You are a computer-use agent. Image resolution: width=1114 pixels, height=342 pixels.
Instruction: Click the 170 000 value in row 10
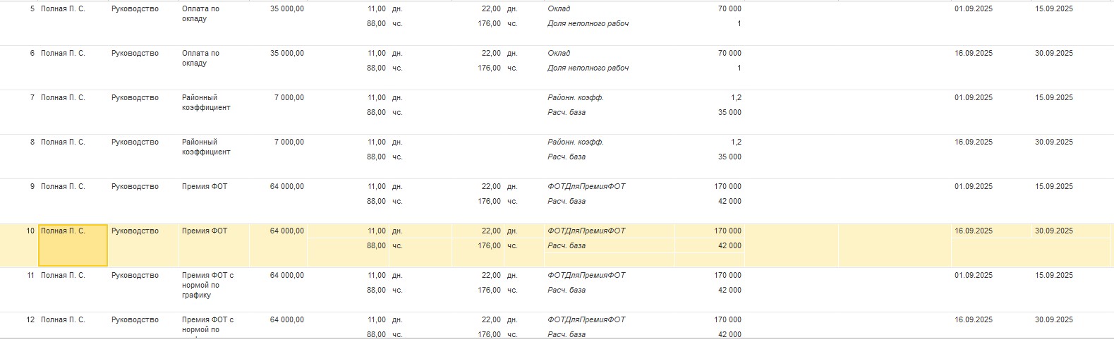(727, 231)
